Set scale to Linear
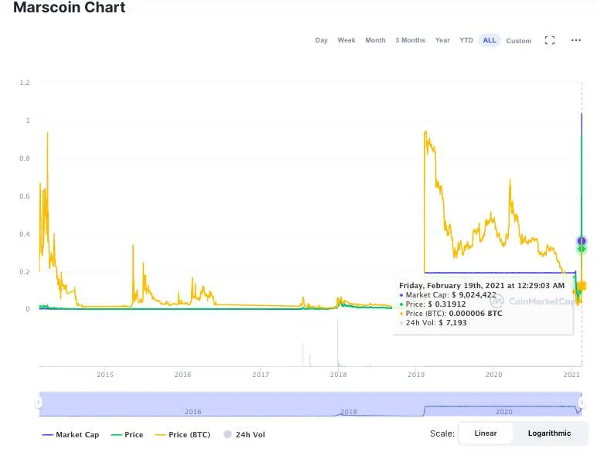The height and width of the screenshot is (452, 597). pos(486,433)
